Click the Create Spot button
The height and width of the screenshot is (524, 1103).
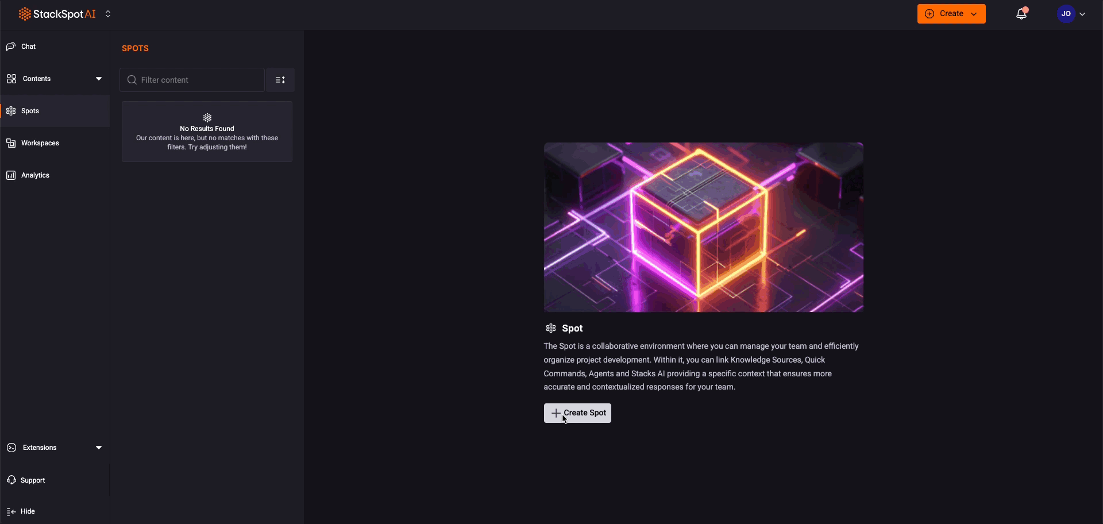coord(577,413)
